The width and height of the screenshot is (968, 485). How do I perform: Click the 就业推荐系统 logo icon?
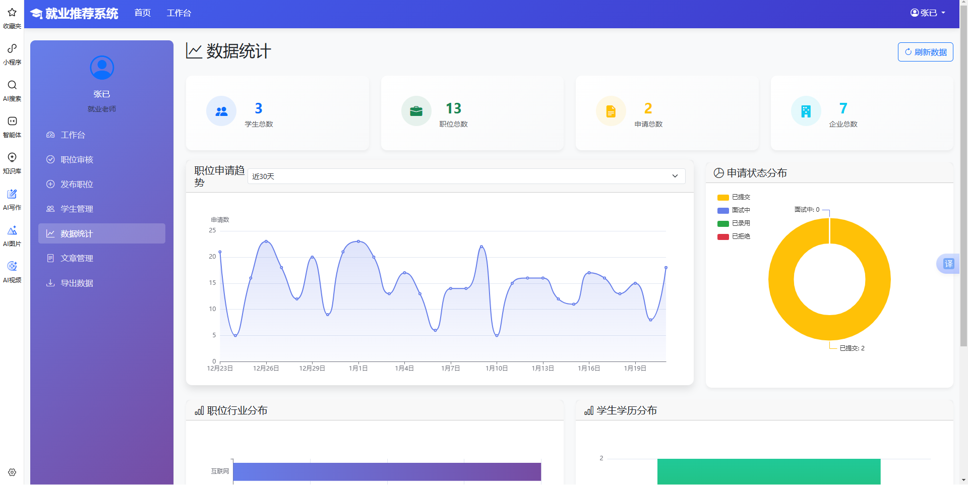tap(35, 13)
